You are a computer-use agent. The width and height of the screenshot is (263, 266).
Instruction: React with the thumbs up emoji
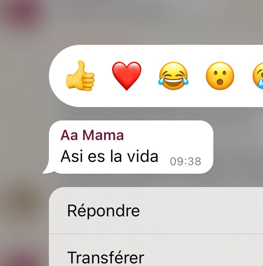[x=80, y=76]
